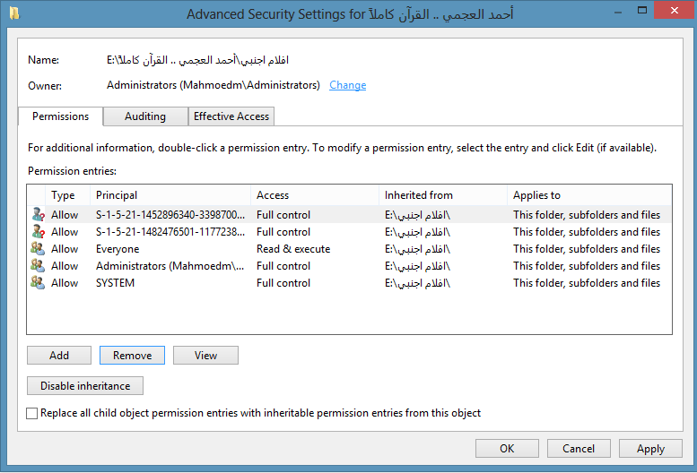Sort by the Principal column header
This screenshot has height=473, width=697.
[x=170, y=195]
